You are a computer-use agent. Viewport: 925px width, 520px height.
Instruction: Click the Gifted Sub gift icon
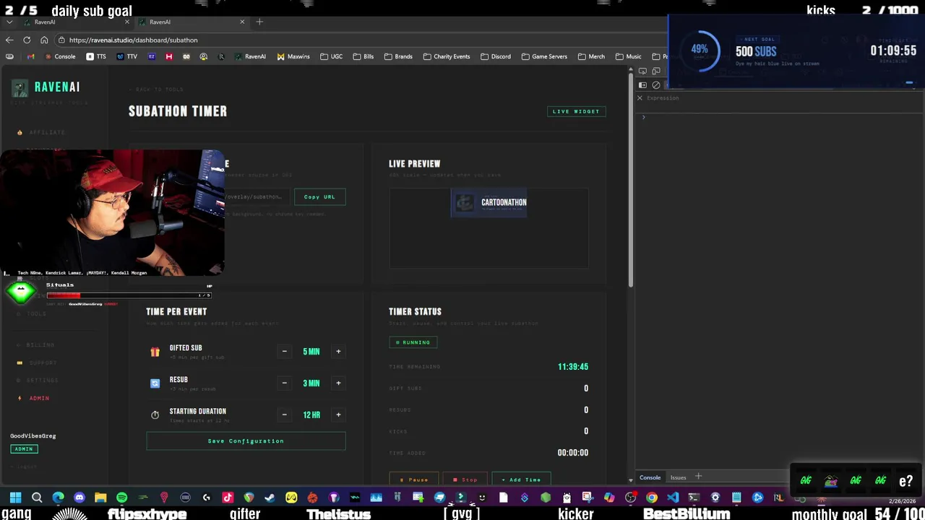pos(155,352)
